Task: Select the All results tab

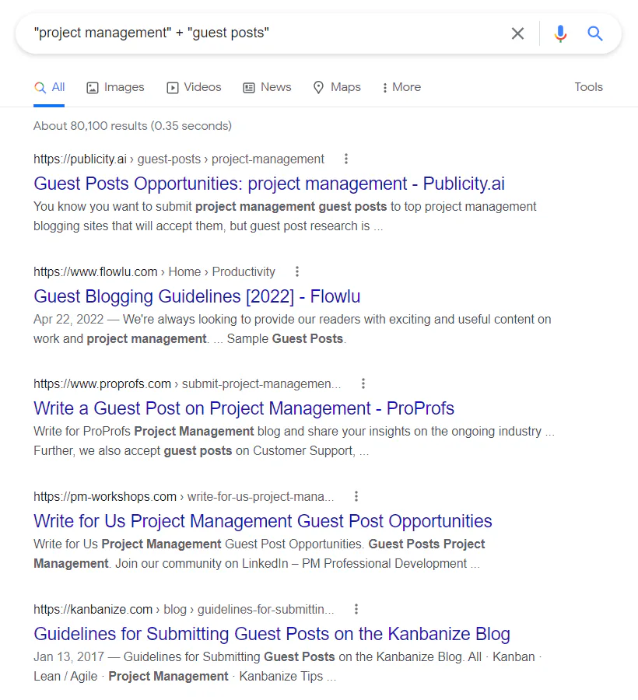Action: click(49, 87)
